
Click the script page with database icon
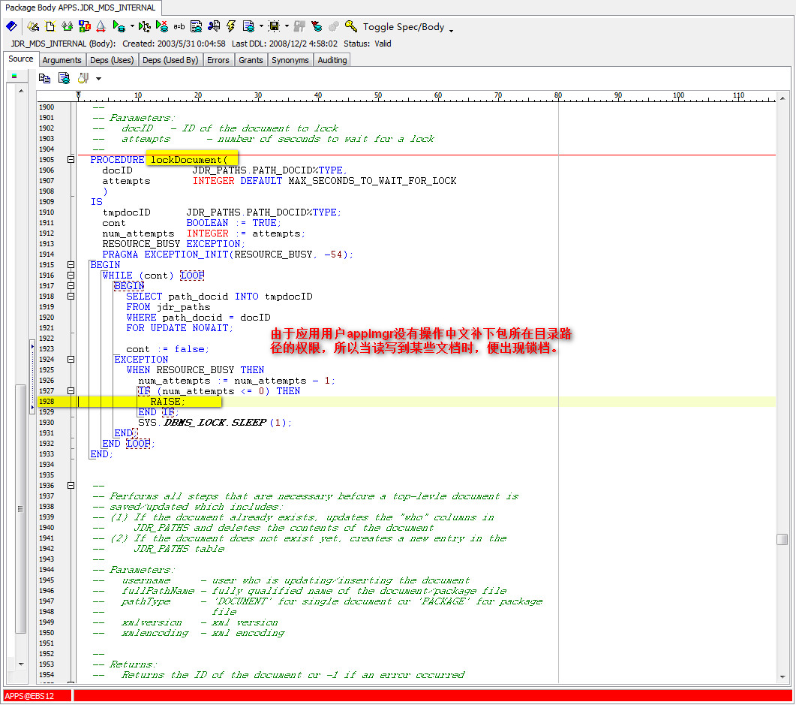click(196, 26)
